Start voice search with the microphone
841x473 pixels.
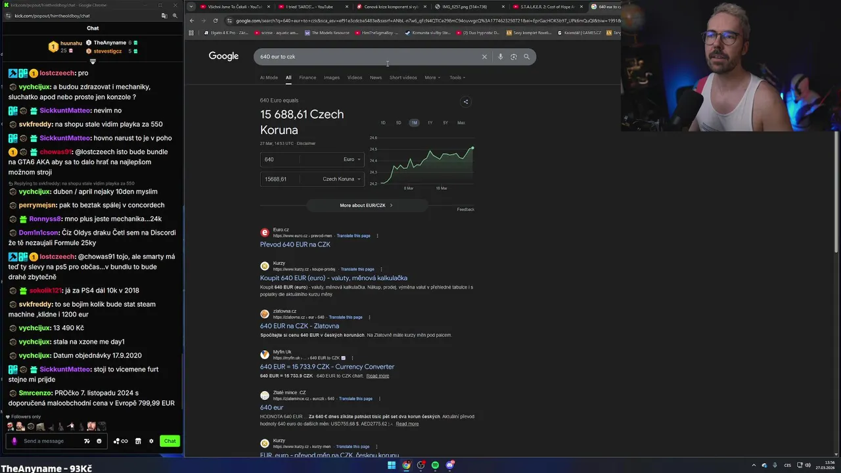point(500,56)
